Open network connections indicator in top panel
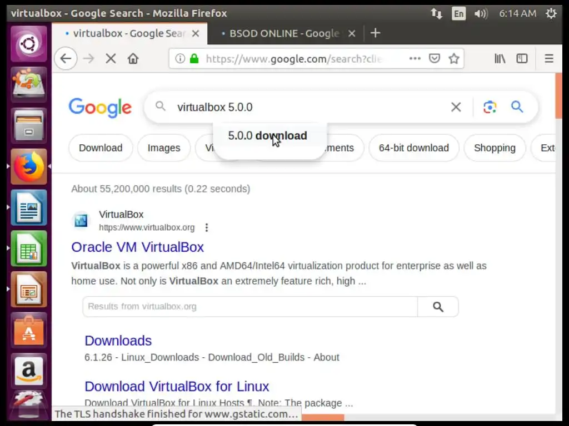The height and width of the screenshot is (426, 569). (436, 13)
